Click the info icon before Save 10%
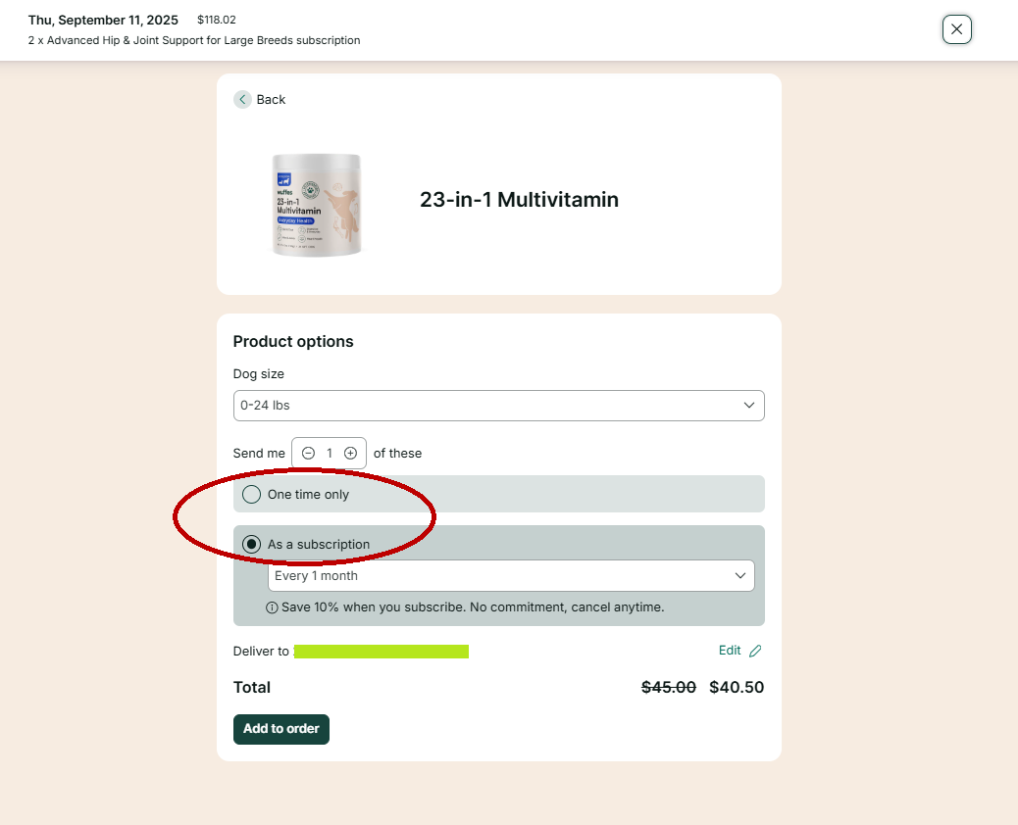 click(x=272, y=607)
